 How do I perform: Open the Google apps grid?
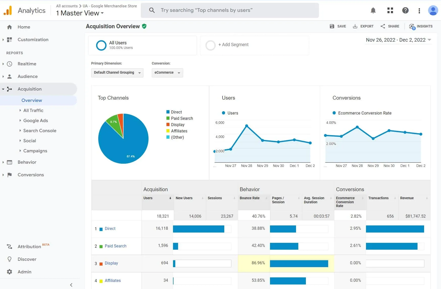click(390, 10)
